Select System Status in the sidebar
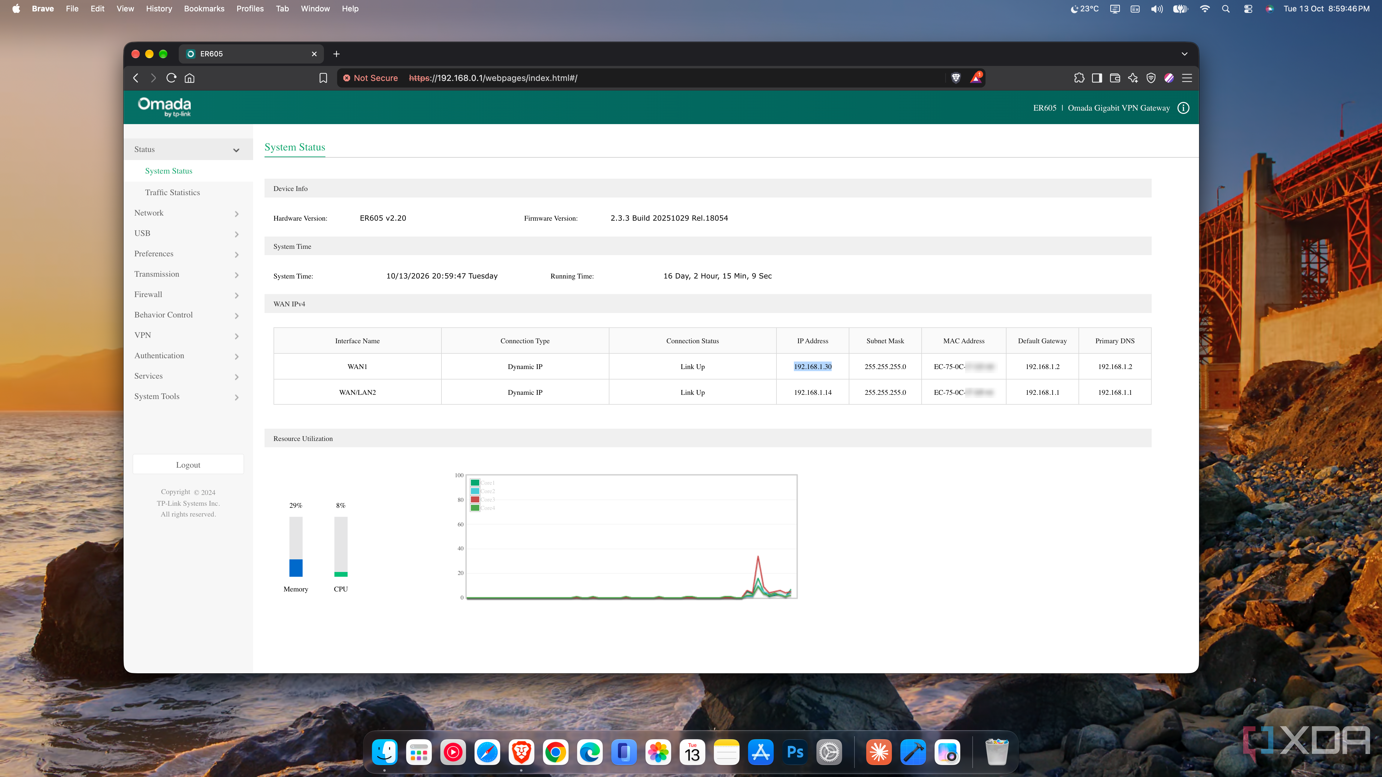The height and width of the screenshot is (777, 1382). click(x=169, y=171)
